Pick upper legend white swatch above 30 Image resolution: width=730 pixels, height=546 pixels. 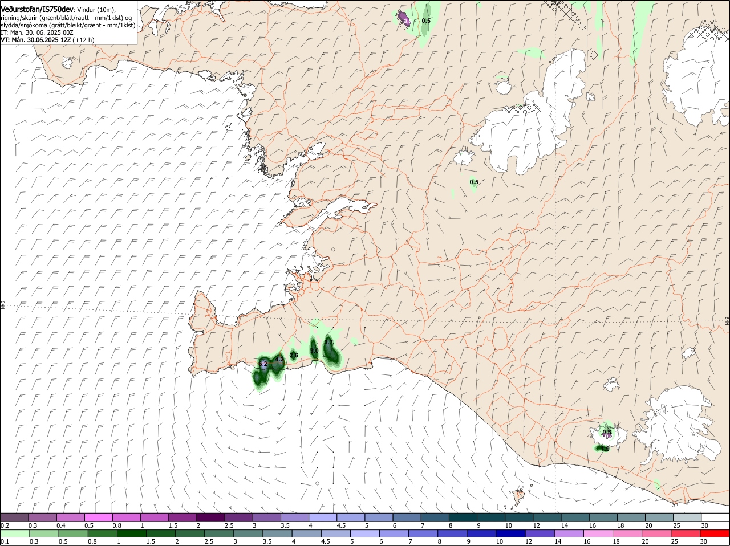715,518
